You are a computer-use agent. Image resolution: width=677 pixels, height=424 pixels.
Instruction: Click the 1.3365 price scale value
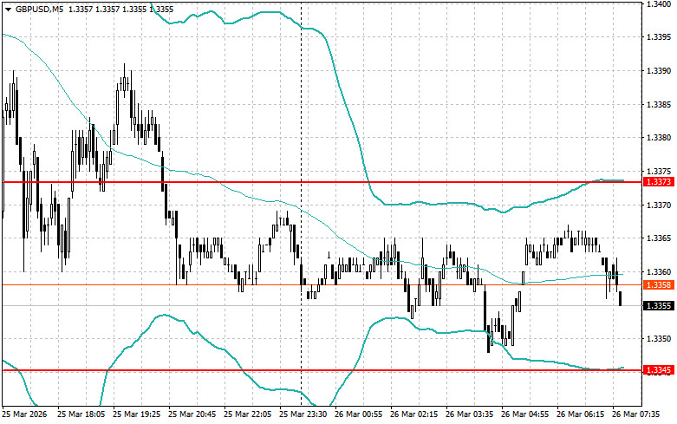659,238
